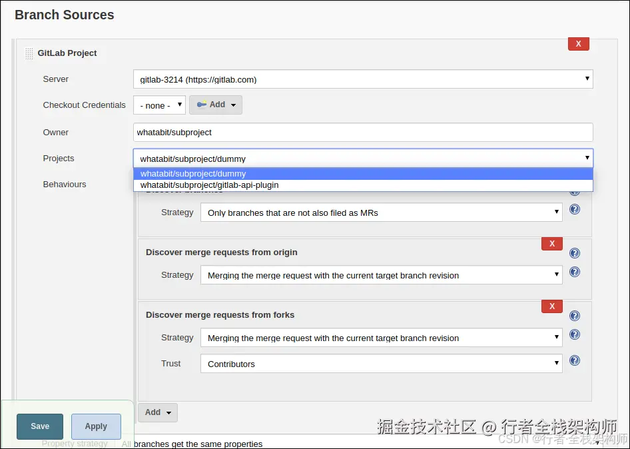630x449 pixels.
Task: Save the configuration
Action: (40, 426)
